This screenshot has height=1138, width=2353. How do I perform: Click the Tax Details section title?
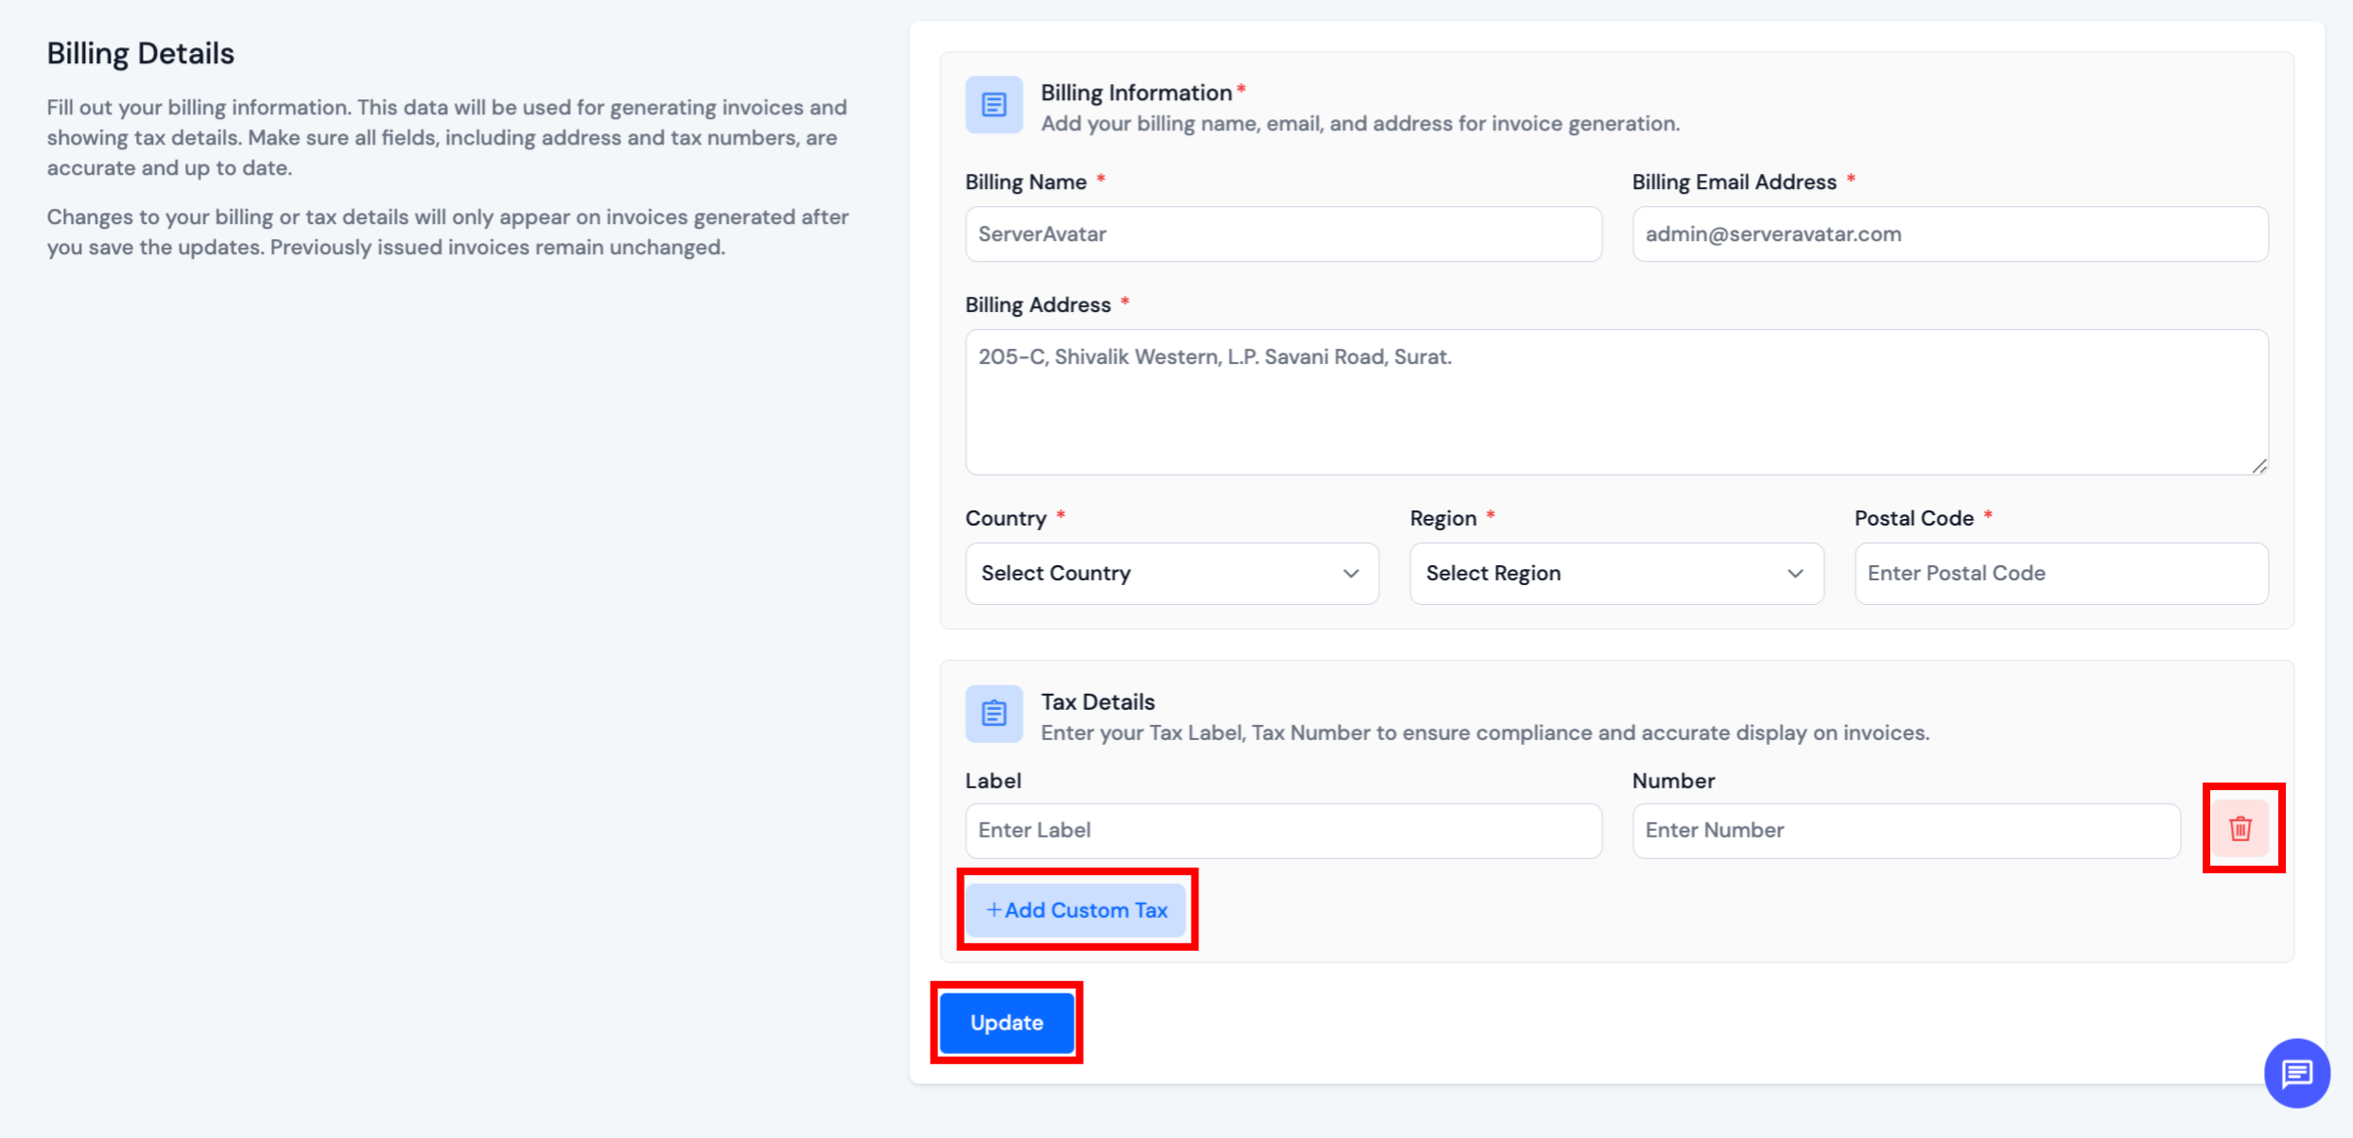pos(1097,702)
